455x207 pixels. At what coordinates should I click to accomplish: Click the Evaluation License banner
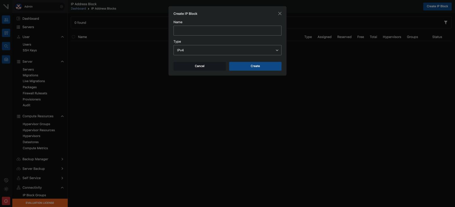(x=40, y=203)
